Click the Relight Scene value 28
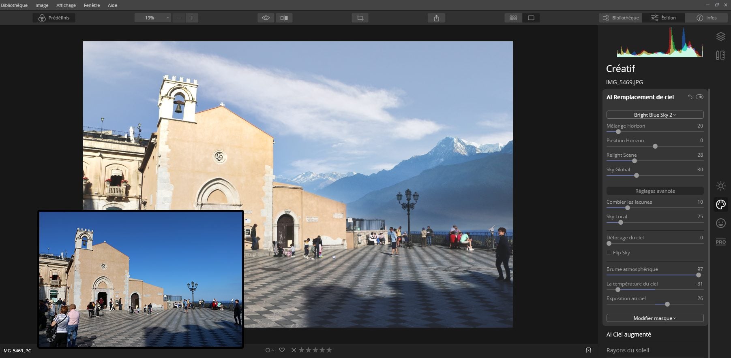The height and width of the screenshot is (358, 731). pyautogui.click(x=700, y=155)
